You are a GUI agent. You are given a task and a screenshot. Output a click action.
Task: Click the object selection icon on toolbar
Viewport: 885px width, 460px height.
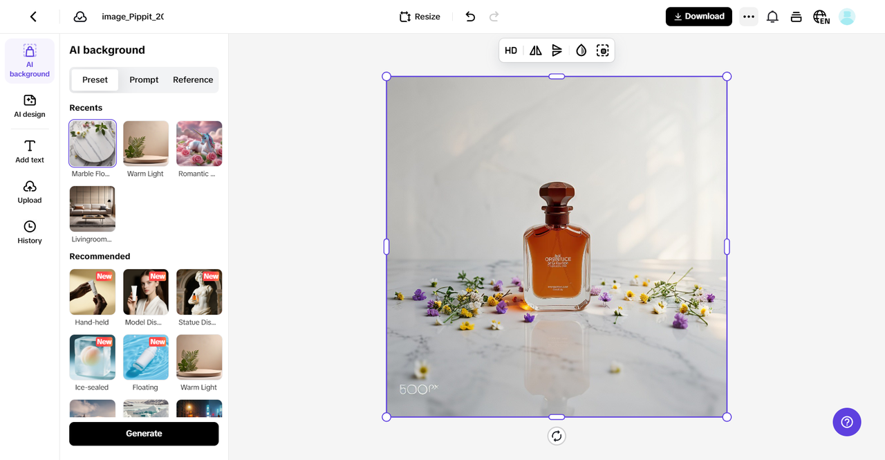click(x=602, y=50)
